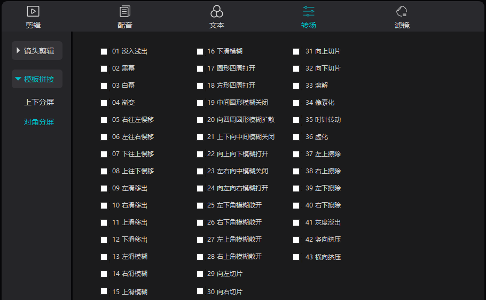Toggle the 42 竖向挤压 checkbox
This screenshot has height=300, width=486.
[296, 240]
